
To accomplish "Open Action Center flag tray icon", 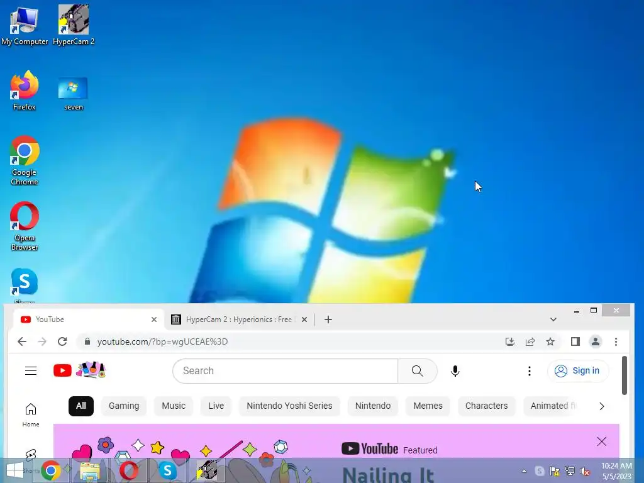I will [x=555, y=471].
